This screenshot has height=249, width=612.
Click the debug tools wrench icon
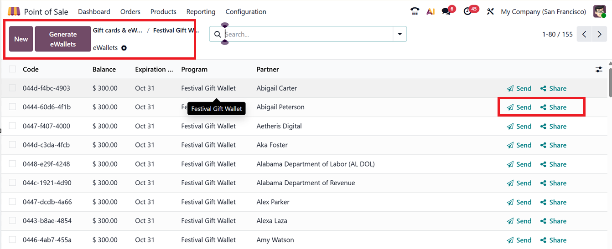pyautogui.click(x=490, y=12)
